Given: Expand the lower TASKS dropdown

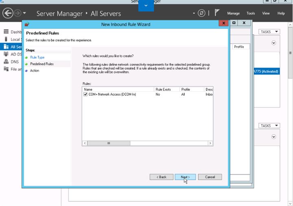Looking at the screenshot, I should 269,126.
